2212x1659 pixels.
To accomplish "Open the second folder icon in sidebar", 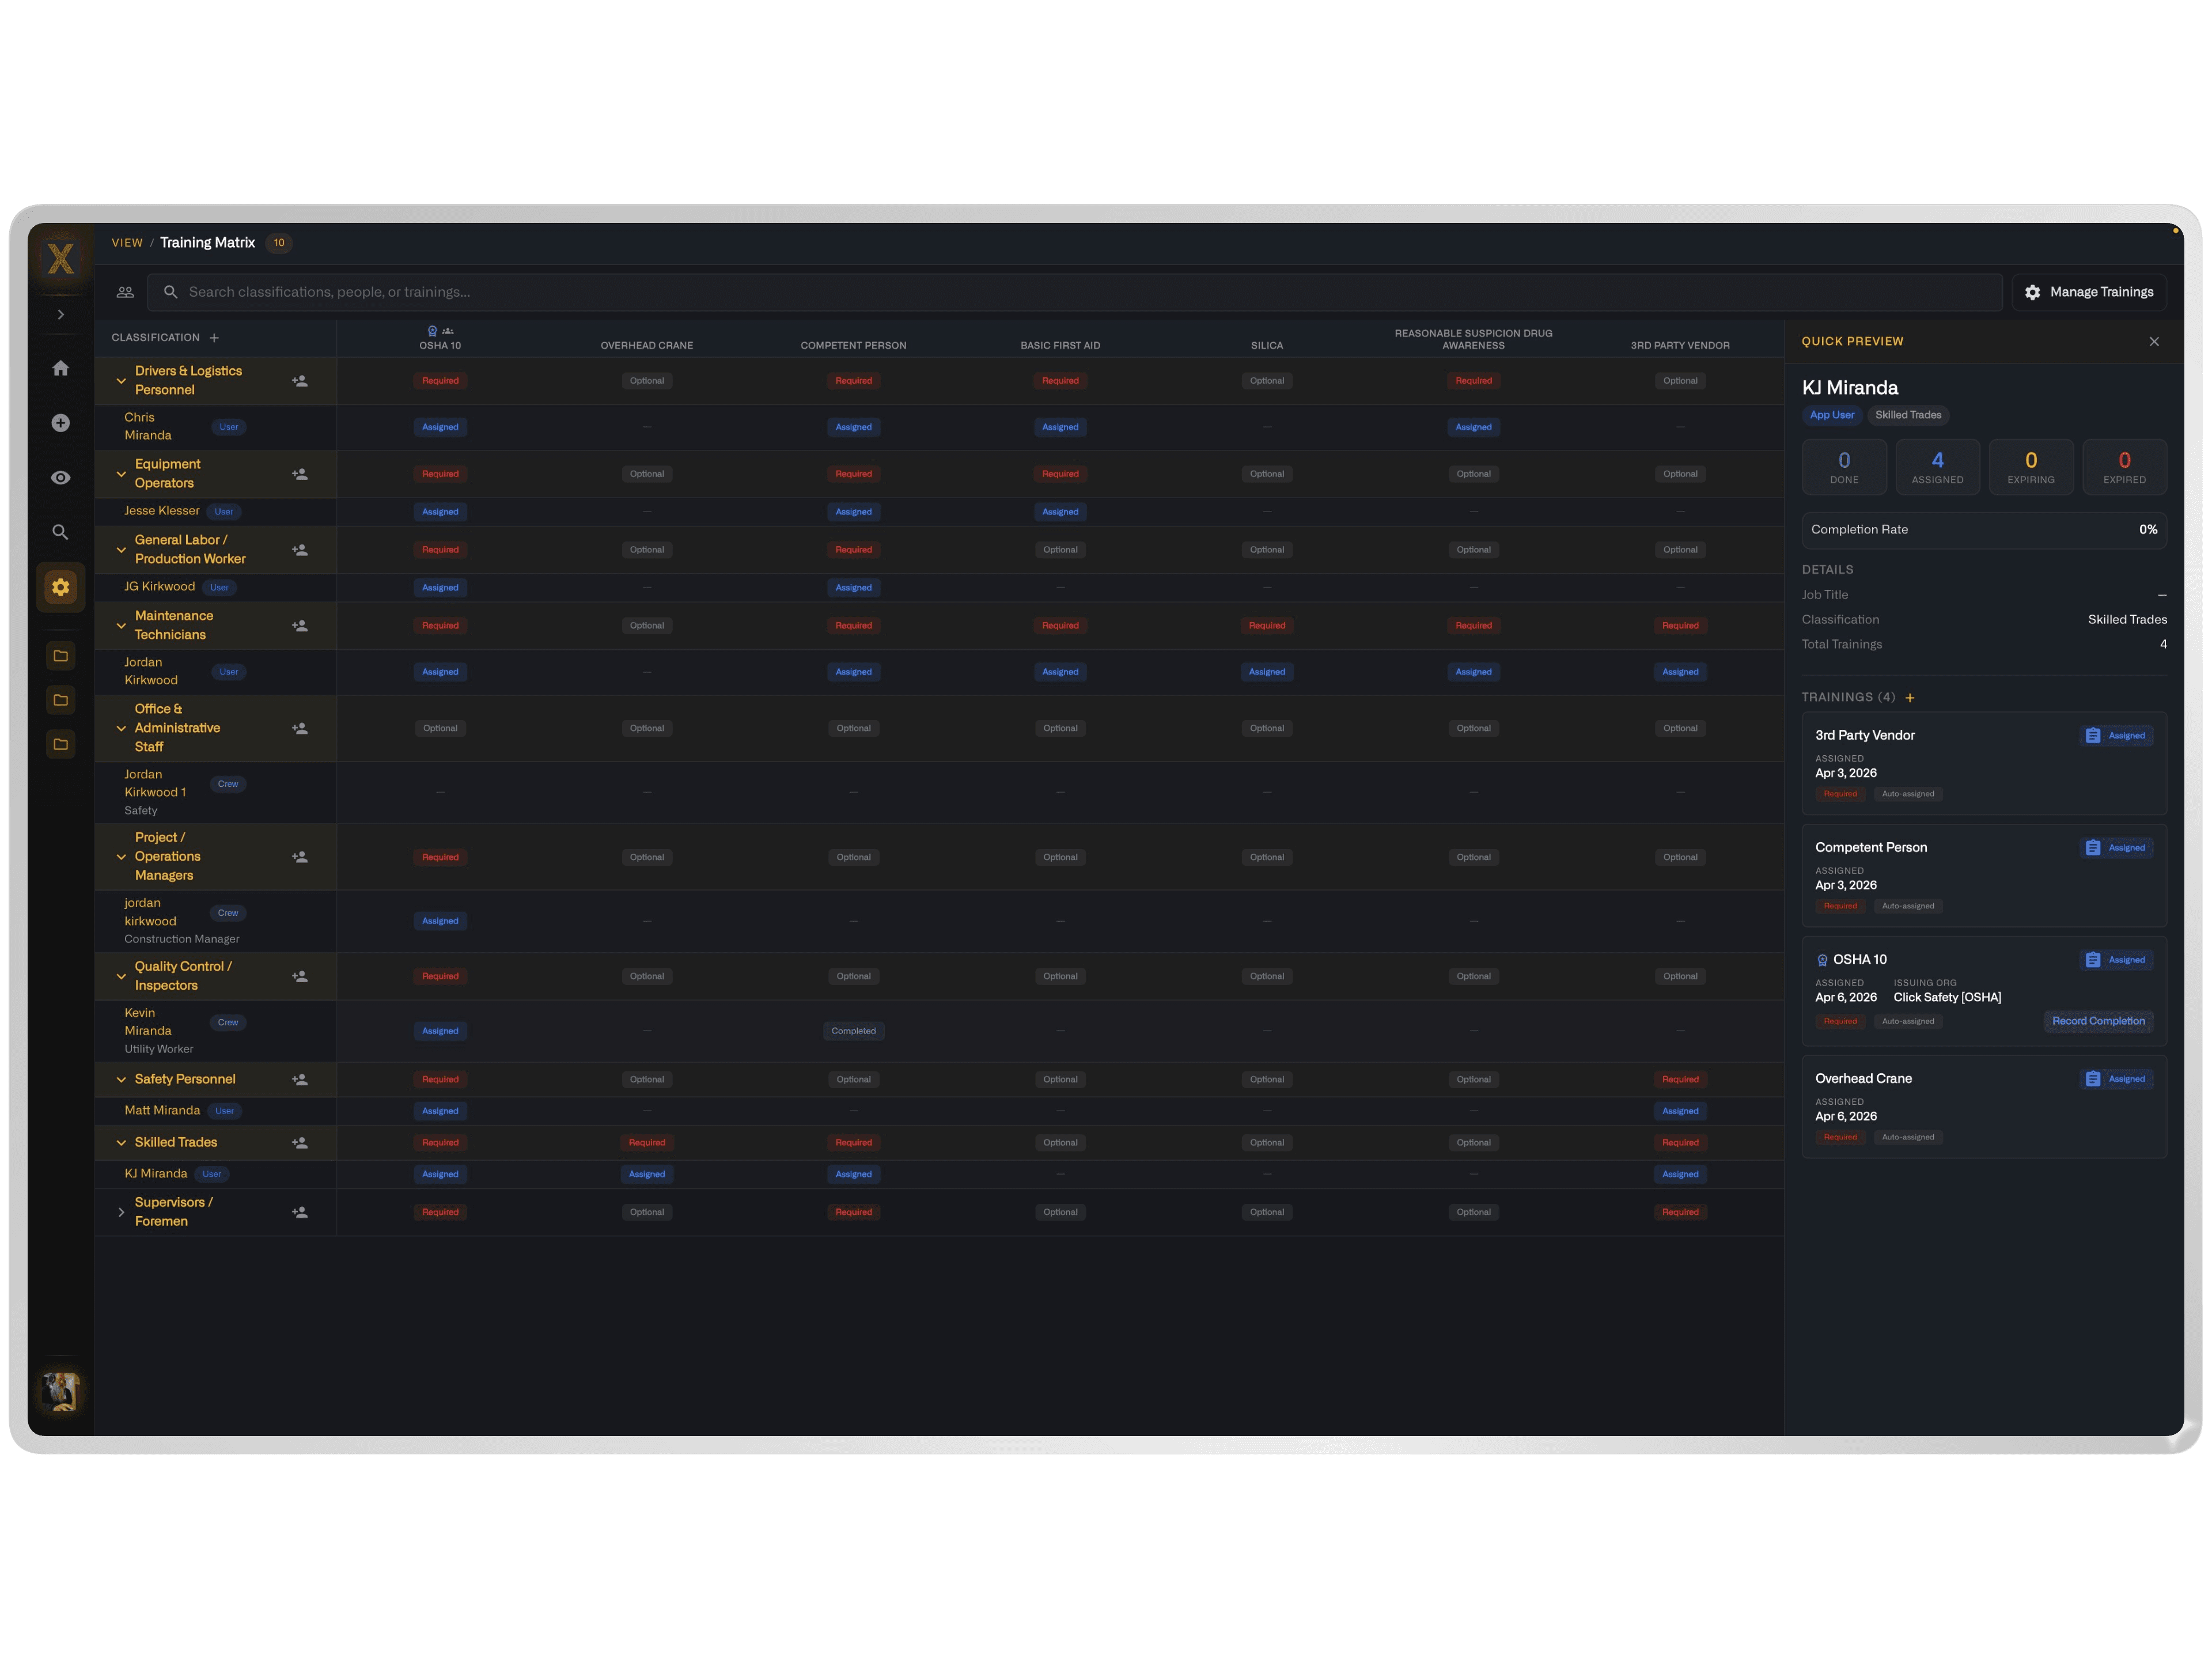I will click(x=61, y=700).
